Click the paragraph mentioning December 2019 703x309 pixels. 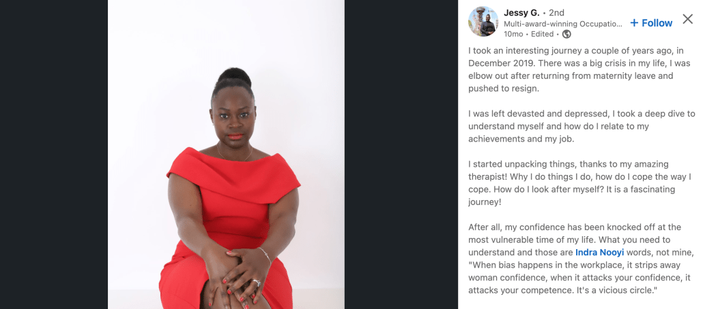pos(575,69)
